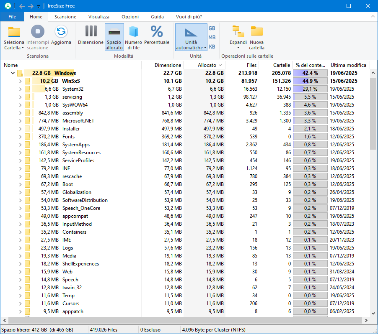
Task: Click the Cursors folder icon
Action: (x=27, y=303)
